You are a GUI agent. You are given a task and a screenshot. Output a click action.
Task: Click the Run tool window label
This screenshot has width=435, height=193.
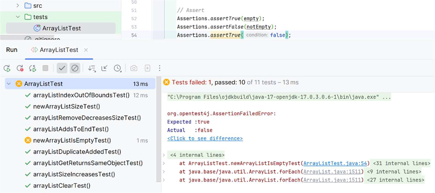point(12,50)
